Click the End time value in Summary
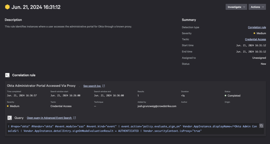The image size is (270, 144). point(251,52)
